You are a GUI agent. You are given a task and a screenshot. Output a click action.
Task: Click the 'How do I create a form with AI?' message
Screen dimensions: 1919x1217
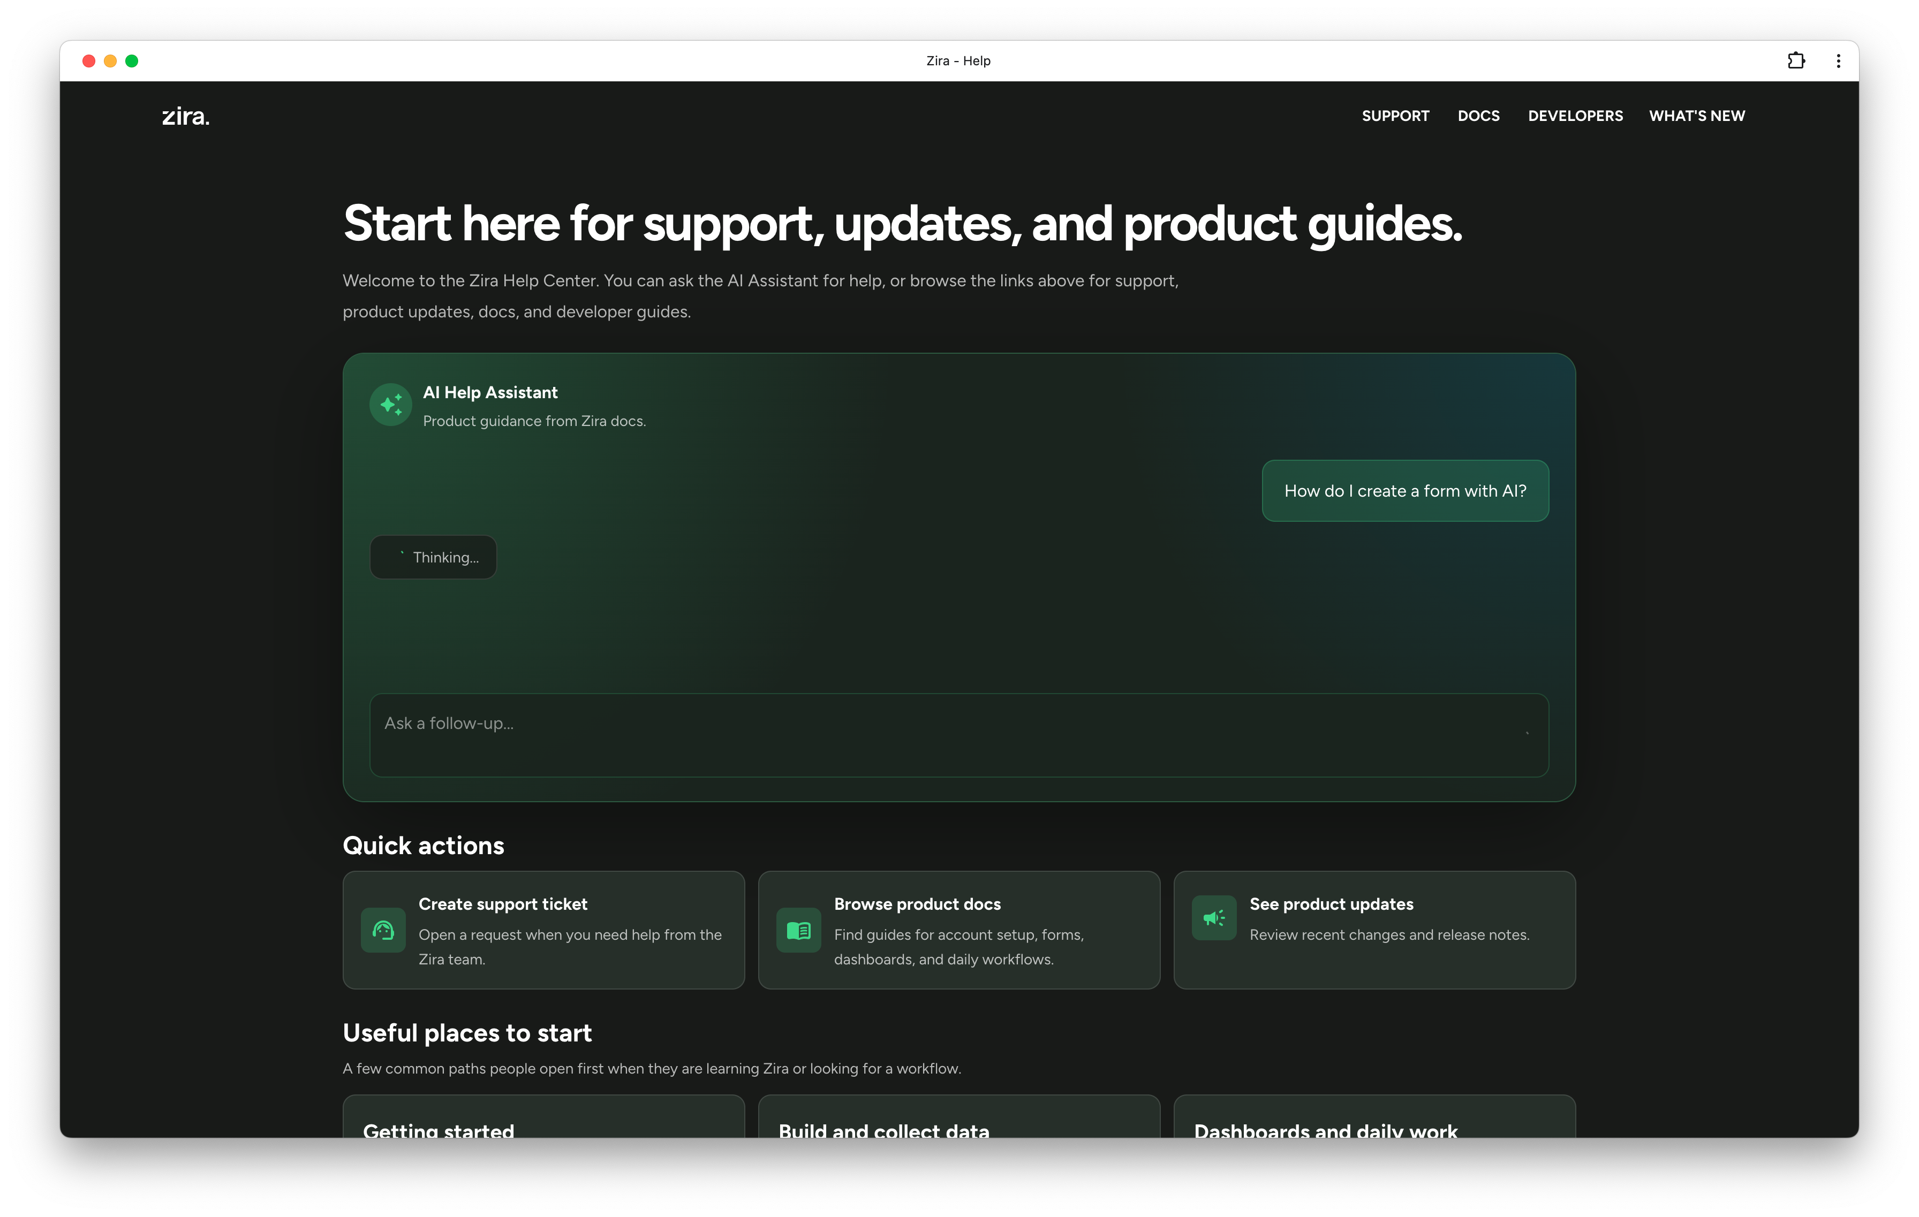tap(1405, 491)
